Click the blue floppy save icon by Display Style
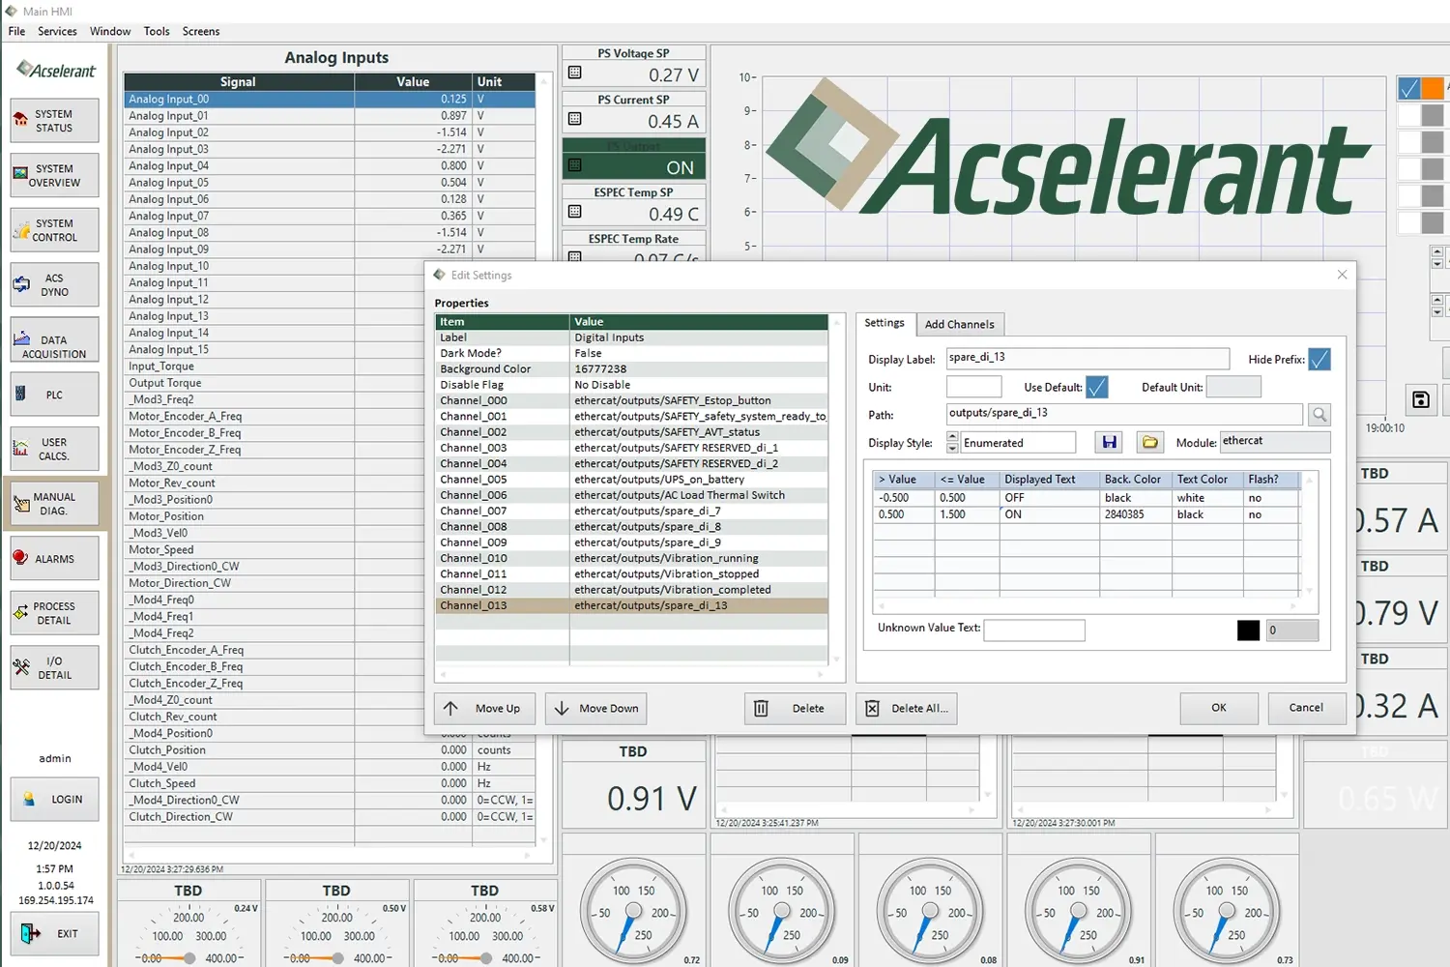This screenshot has width=1450, height=967. pos(1110,442)
